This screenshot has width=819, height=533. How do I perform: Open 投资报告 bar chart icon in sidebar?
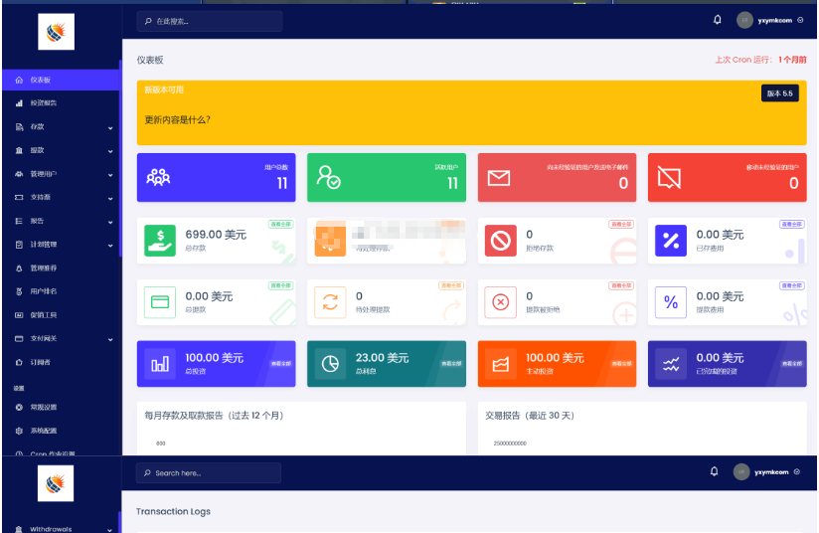point(19,103)
